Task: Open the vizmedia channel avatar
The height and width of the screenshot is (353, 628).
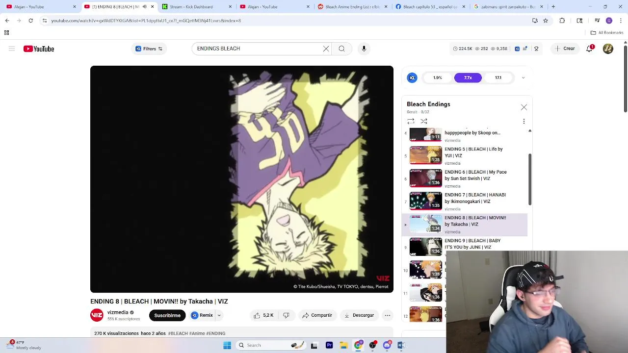Action: pos(97,315)
